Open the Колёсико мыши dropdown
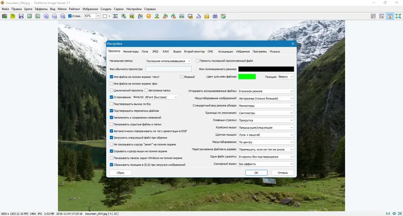This screenshot has width=403, height=216. tap(266, 128)
